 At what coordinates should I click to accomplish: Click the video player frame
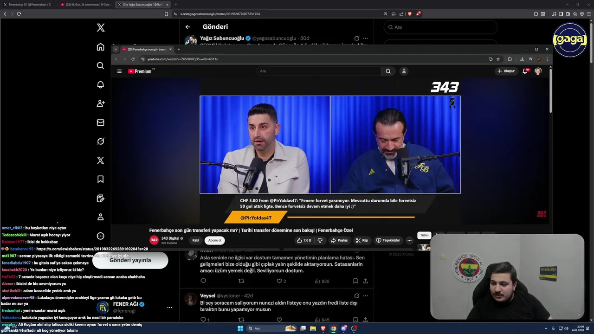[330, 151]
